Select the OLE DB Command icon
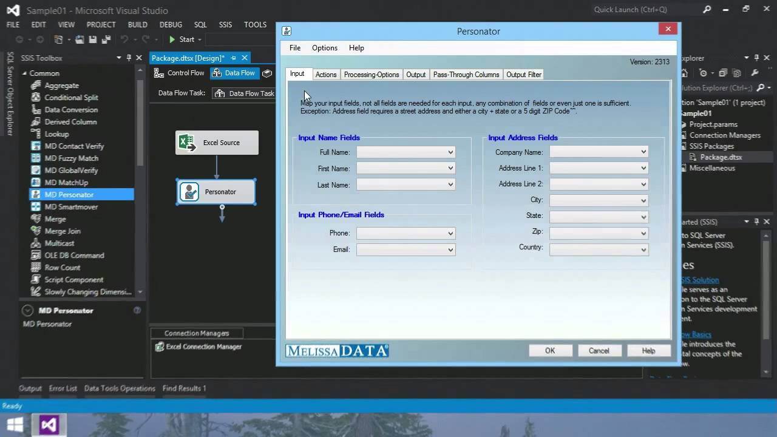This screenshot has width=777, height=437. 35,256
